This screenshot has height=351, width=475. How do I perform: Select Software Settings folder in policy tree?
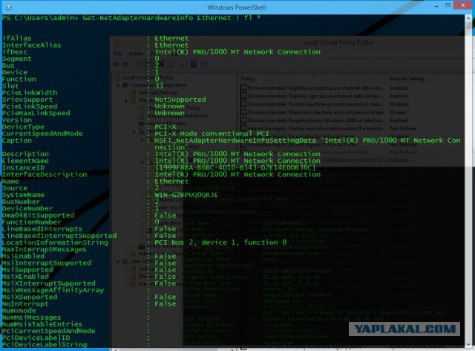pyautogui.click(x=158, y=93)
